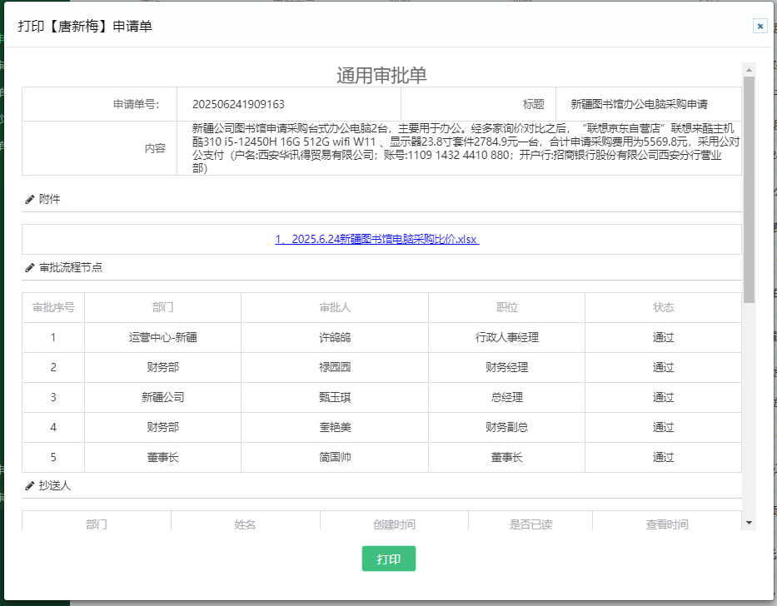The height and width of the screenshot is (606, 777).
Task: Open the 新疆图书馆电脑采购比价.xlsx attachment link
Action: 376,239
